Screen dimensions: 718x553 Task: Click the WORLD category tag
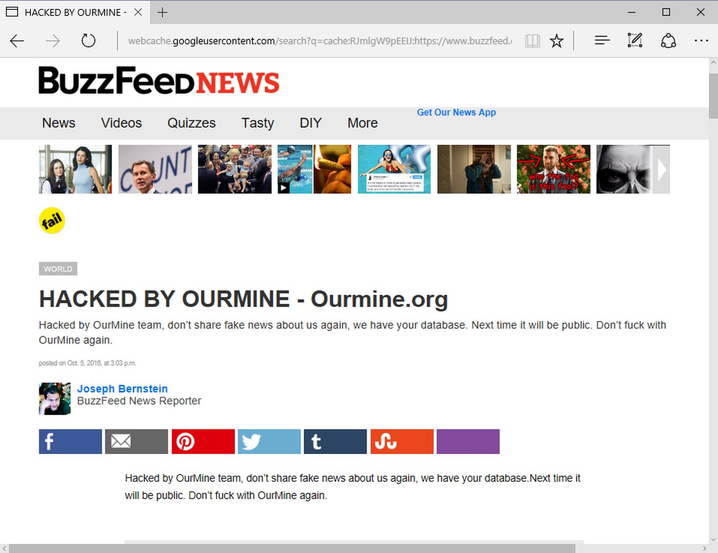(x=58, y=269)
